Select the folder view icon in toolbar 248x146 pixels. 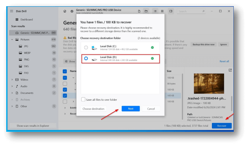click(x=146, y=11)
